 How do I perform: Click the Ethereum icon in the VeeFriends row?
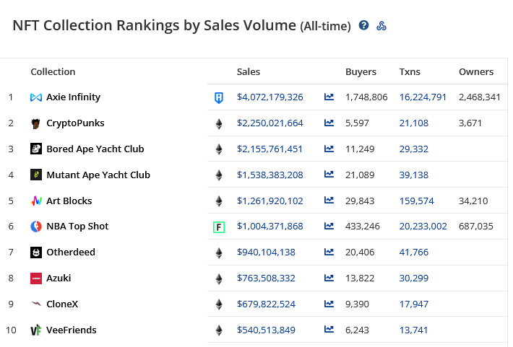219,330
